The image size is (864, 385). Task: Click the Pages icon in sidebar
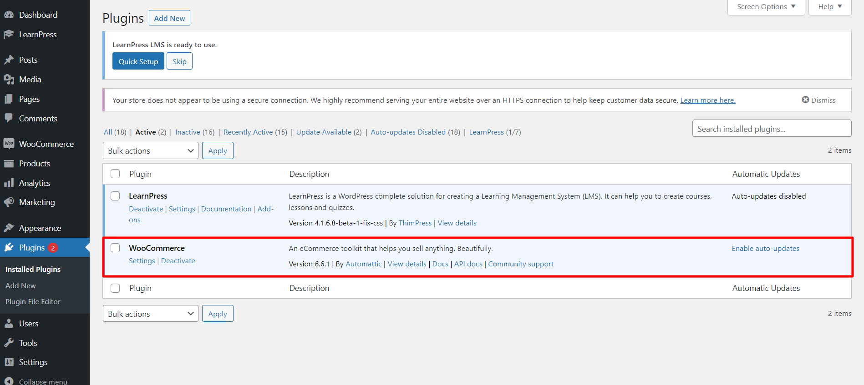9,99
